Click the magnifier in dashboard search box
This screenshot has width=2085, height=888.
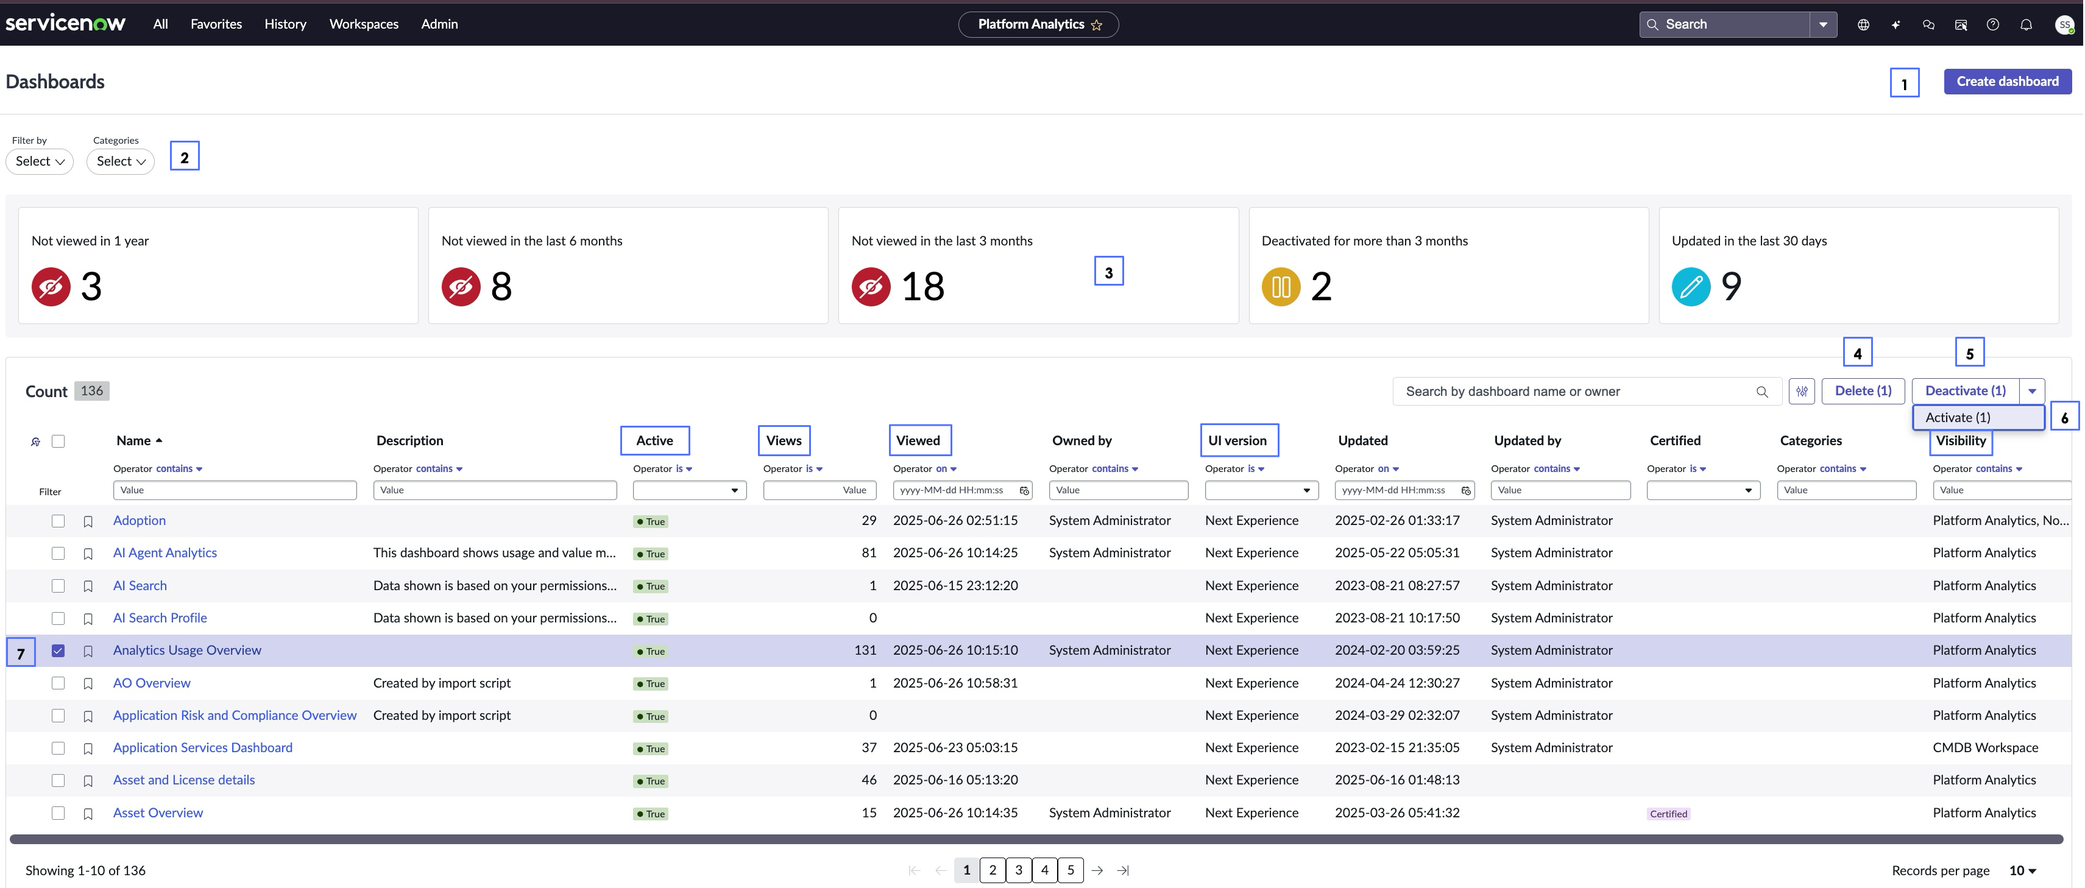(x=1762, y=392)
